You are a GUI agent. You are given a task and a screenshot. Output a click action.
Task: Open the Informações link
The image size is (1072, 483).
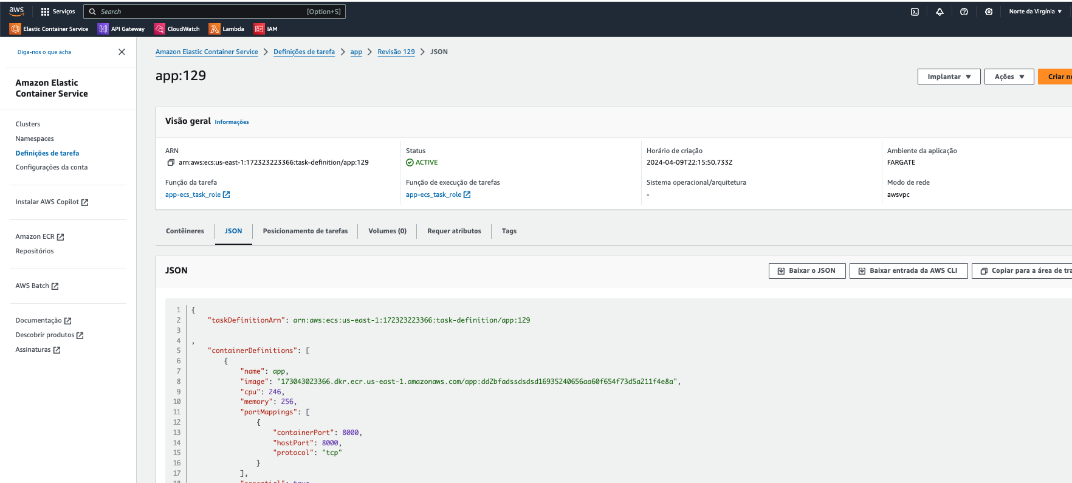tap(232, 122)
